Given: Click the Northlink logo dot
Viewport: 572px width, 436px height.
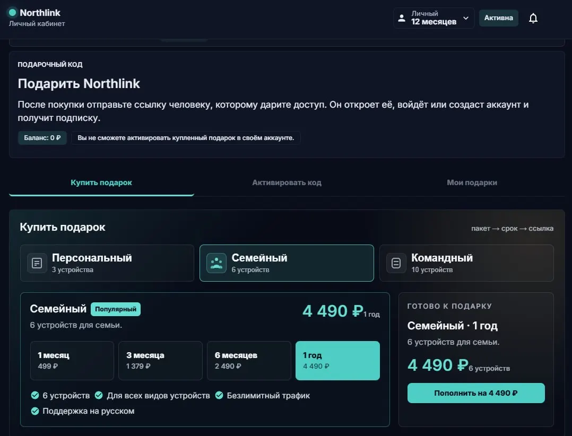Looking at the screenshot, I should tap(12, 12).
